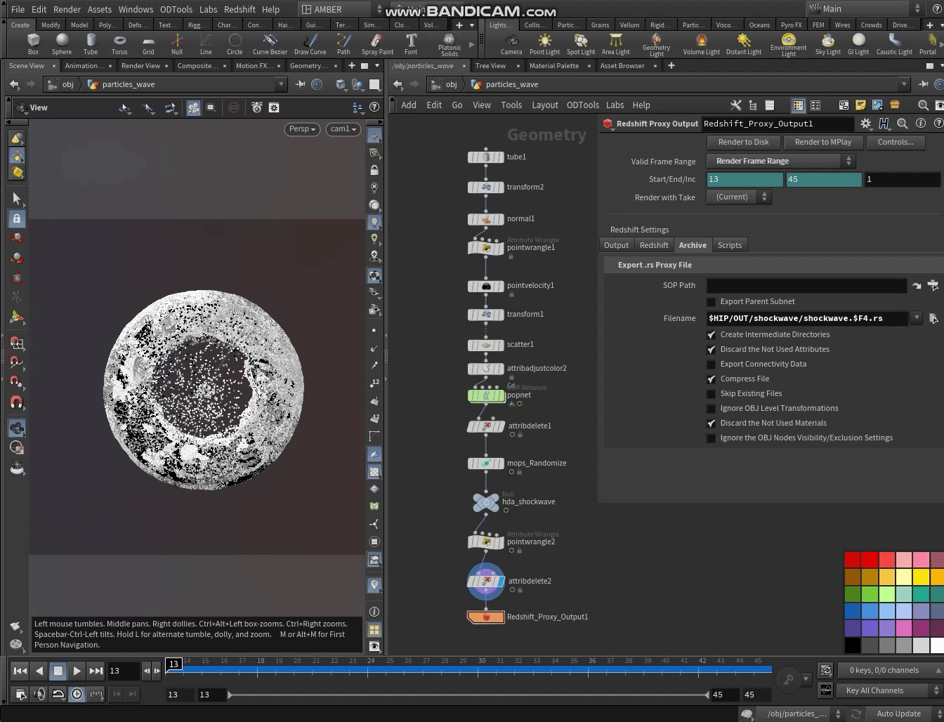The image size is (944, 722).
Task: Switch to the Output tab
Action: (616, 245)
